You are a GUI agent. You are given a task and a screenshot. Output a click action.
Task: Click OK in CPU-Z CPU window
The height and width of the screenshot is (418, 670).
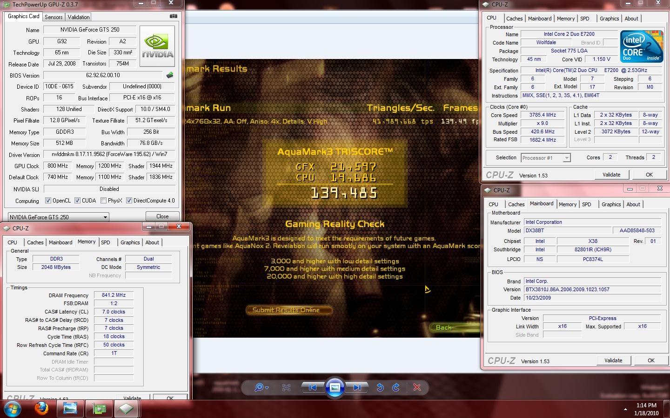[649, 175]
